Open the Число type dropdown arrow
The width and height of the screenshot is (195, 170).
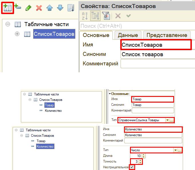click(175, 150)
